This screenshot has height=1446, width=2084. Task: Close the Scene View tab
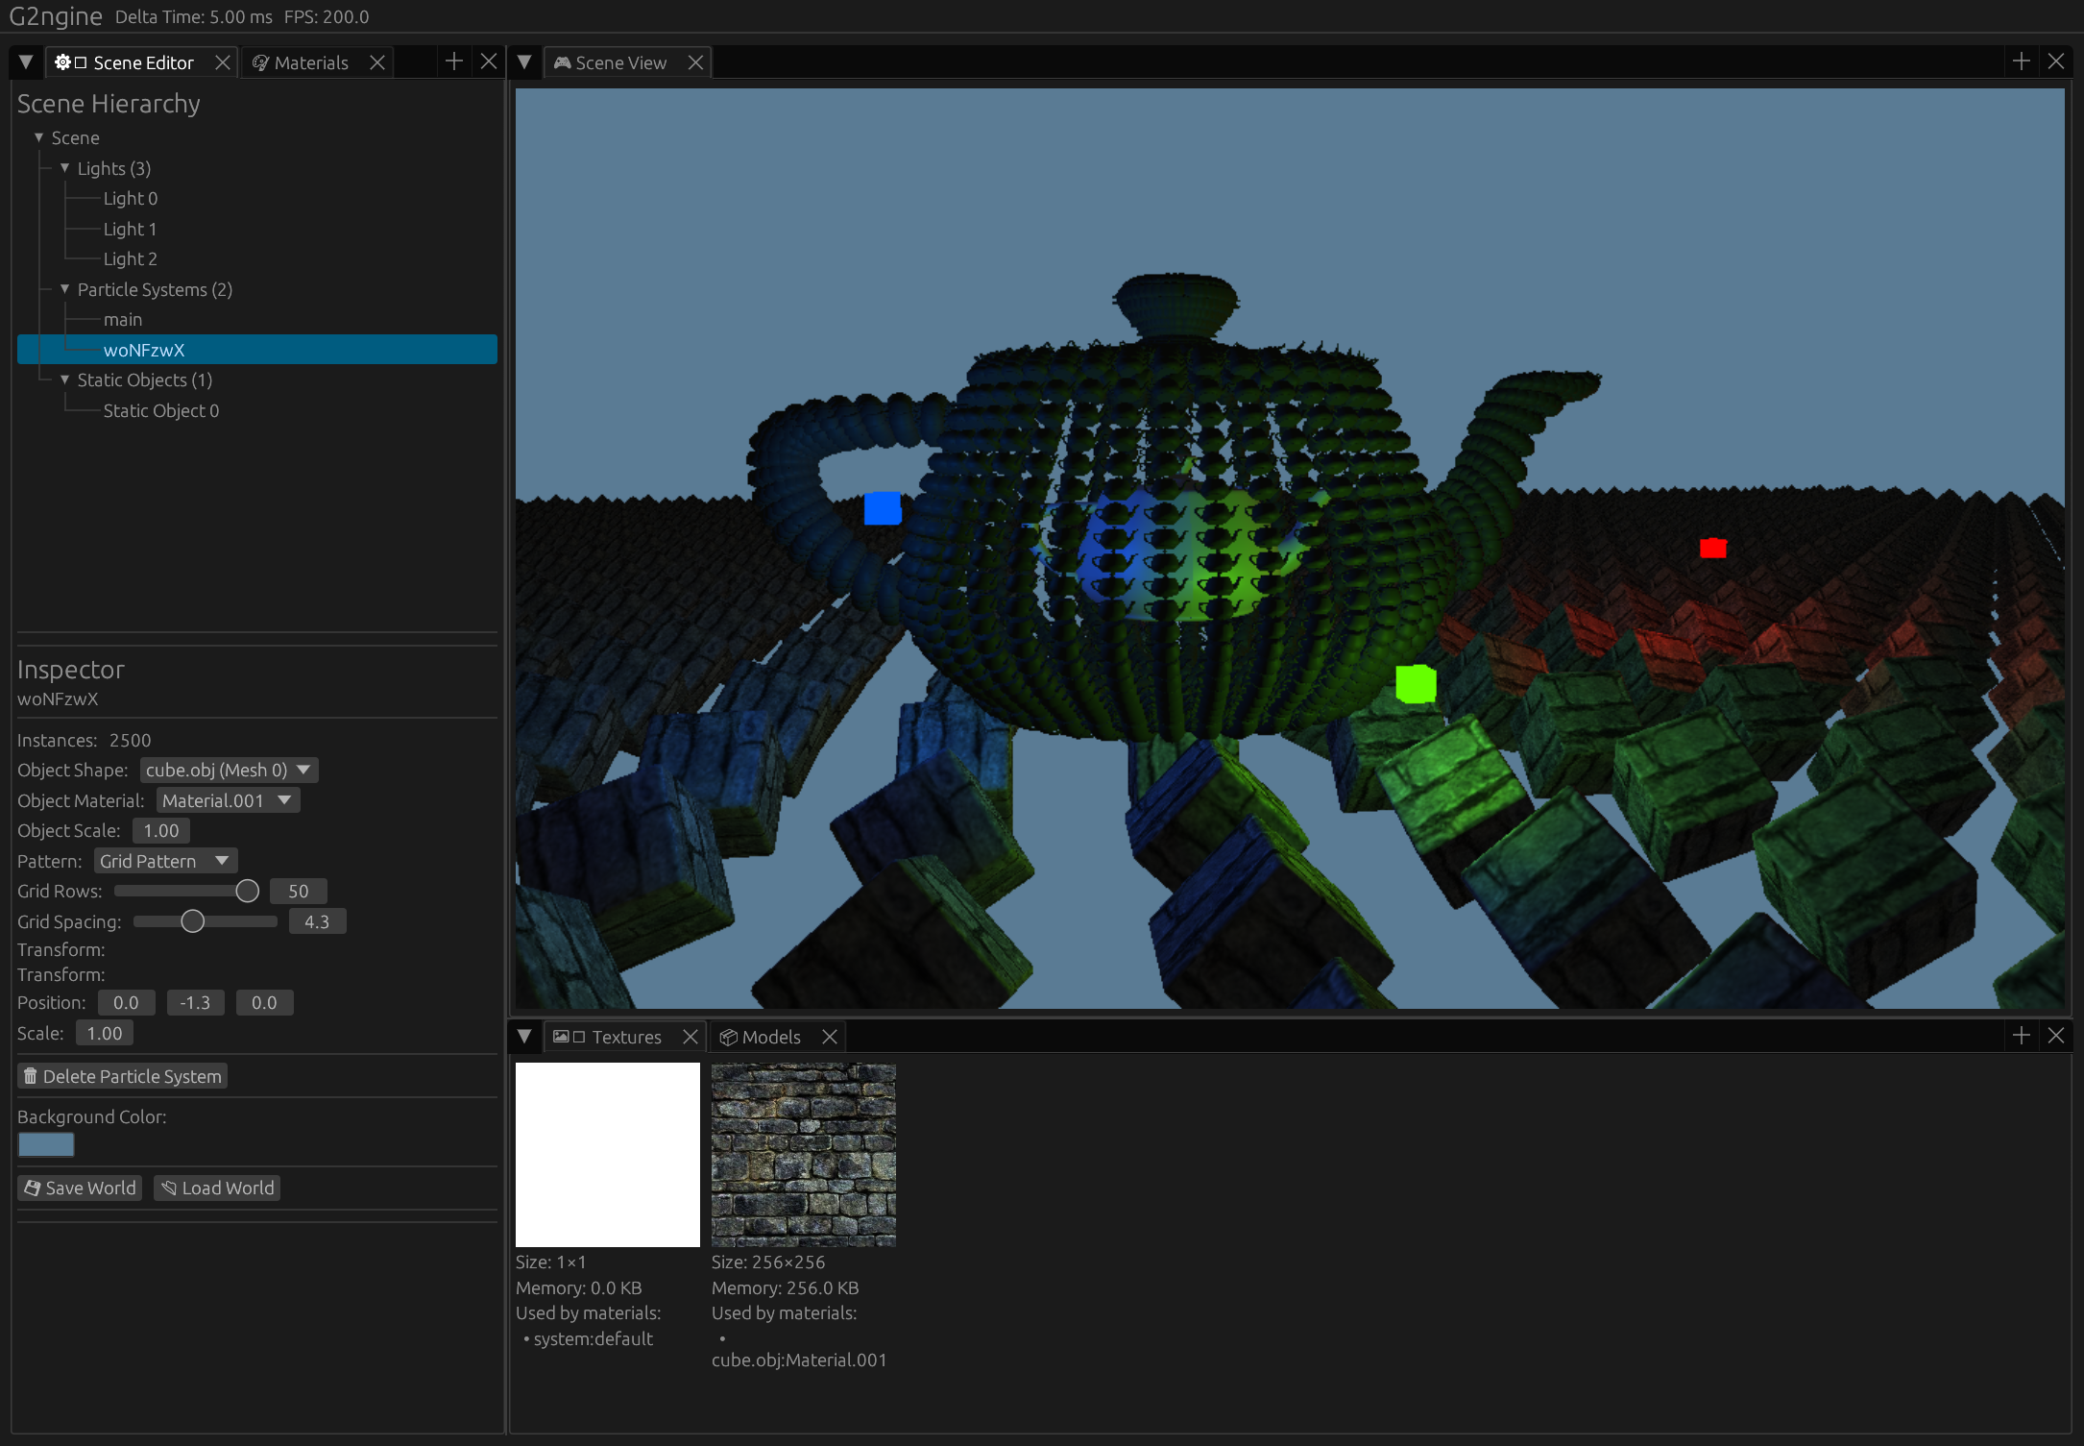[x=696, y=62]
